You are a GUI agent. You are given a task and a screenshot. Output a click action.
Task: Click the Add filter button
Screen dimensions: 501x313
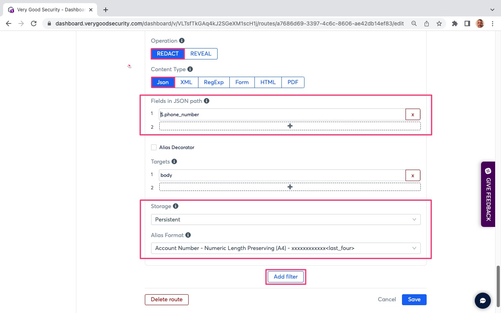pyautogui.click(x=286, y=277)
